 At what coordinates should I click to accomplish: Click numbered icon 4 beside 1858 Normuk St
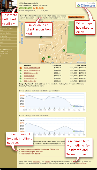tap(21, 78)
